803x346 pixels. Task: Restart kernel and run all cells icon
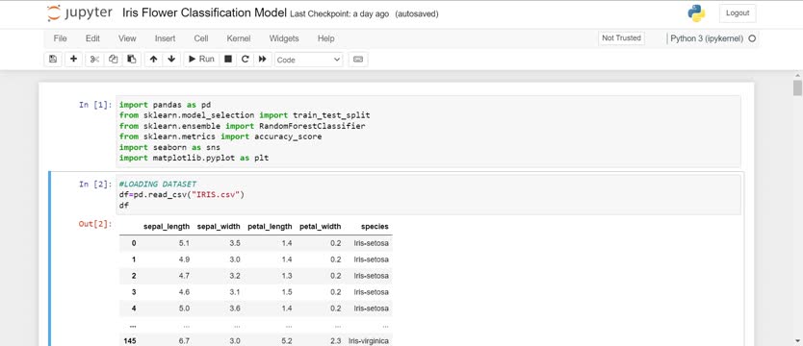point(262,60)
